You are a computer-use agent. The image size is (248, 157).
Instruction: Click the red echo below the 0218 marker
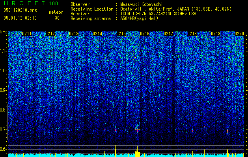coord(193,131)
